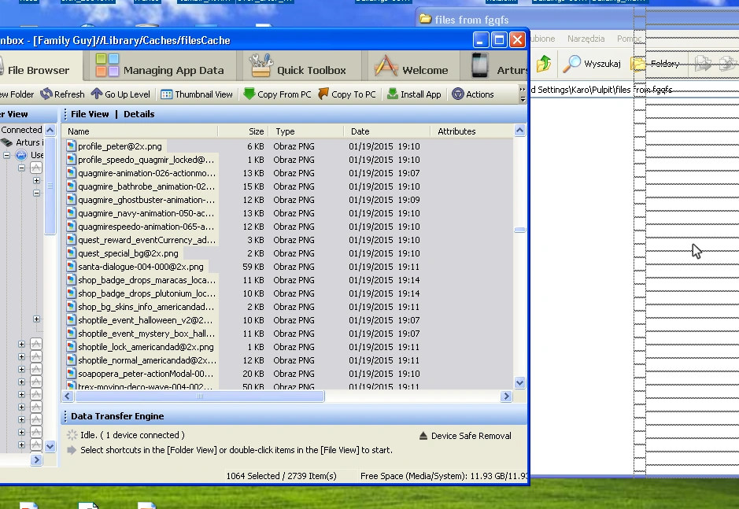Expand the toolbar overflow chevron
Viewport: 739px width, 509px height.
(523, 94)
